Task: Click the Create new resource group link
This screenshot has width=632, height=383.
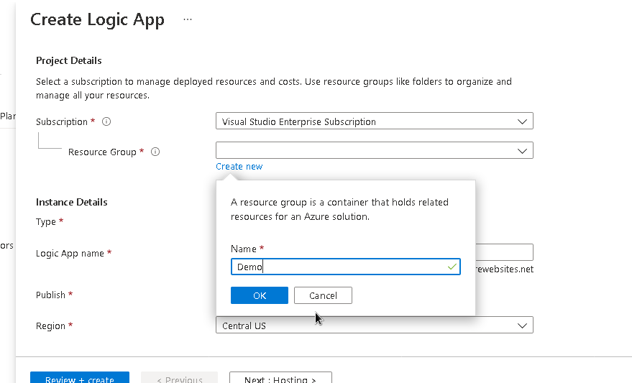Action: point(239,166)
